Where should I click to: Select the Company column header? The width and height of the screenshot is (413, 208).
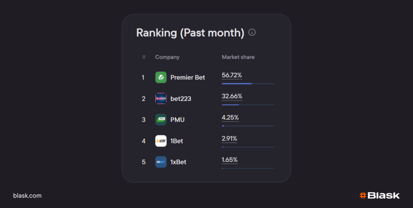pyautogui.click(x=167, y=57)
